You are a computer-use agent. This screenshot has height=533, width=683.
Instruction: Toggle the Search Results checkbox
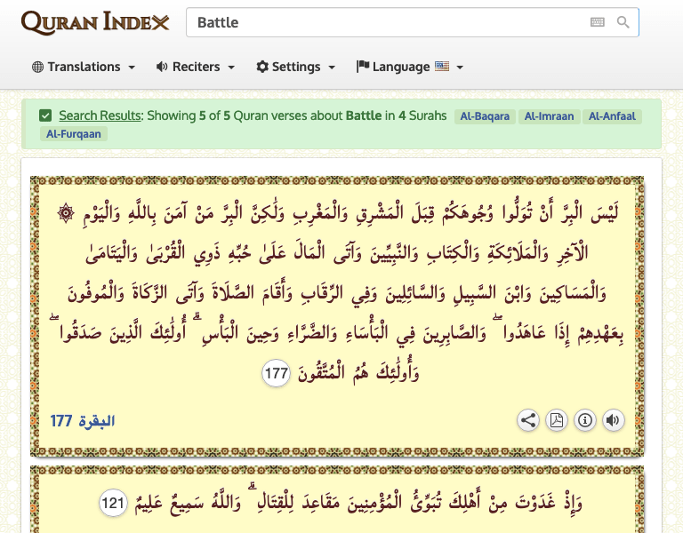(45, 115)
